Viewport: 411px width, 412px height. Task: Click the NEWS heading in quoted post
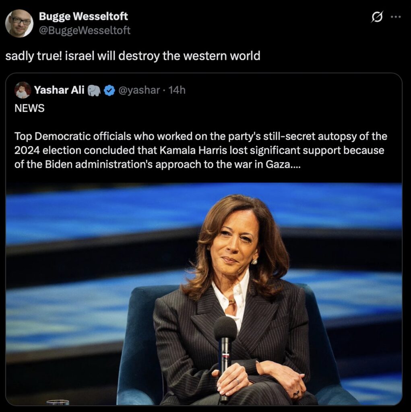(29, 109)
